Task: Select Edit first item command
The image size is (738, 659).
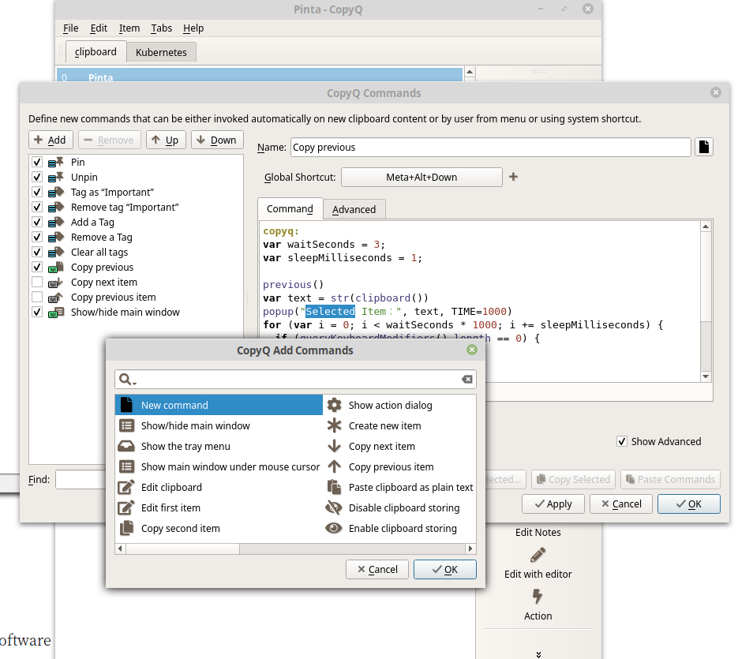Action: 219,508
